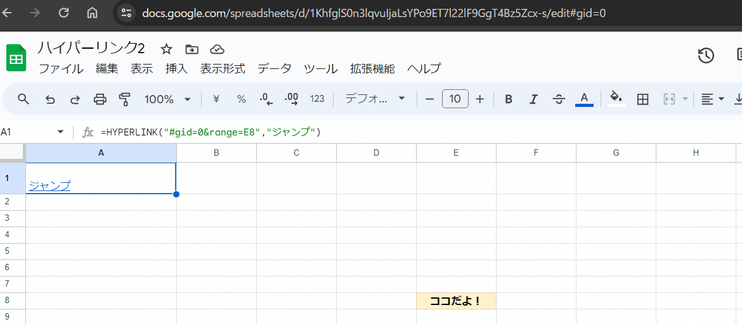Toggle bold formatting
The image size is (742, 324).
click(x=509, y=99)
